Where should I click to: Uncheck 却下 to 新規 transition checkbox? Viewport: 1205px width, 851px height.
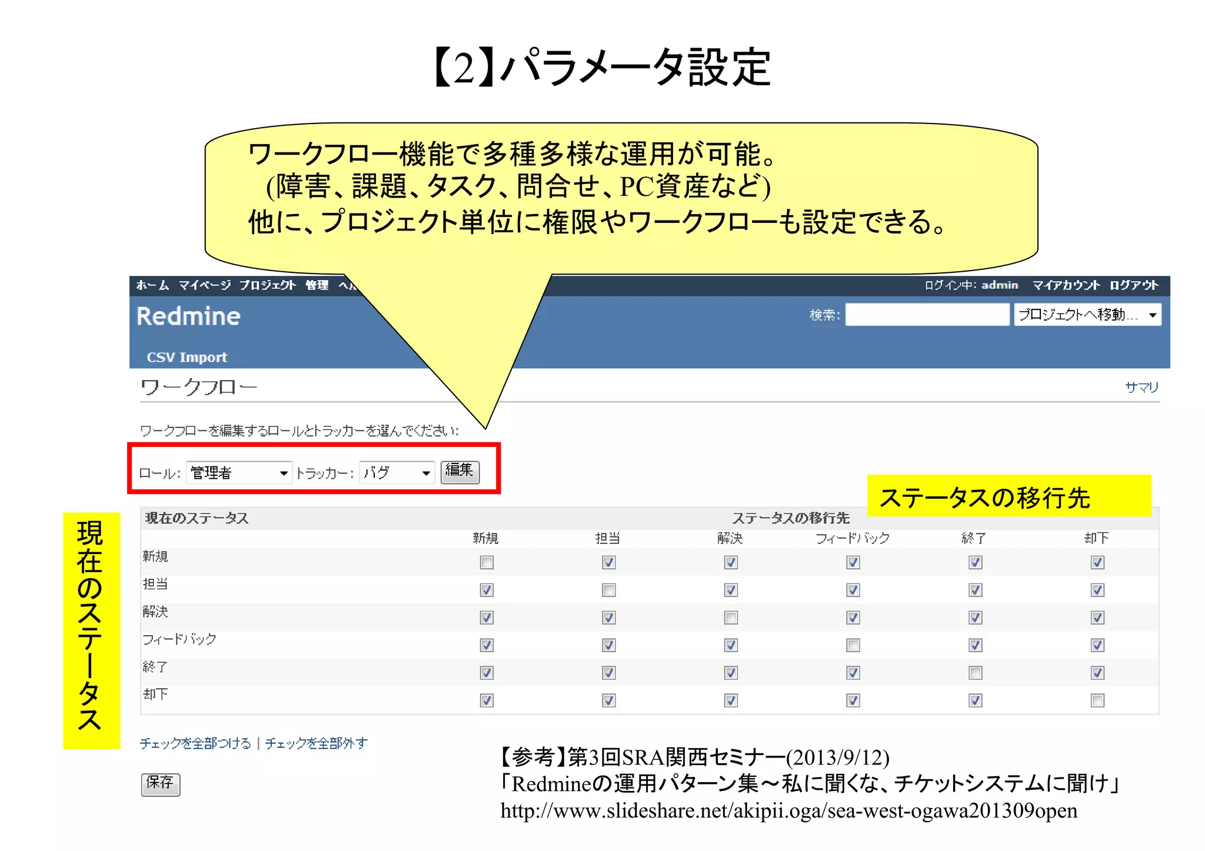click(487, 700)
